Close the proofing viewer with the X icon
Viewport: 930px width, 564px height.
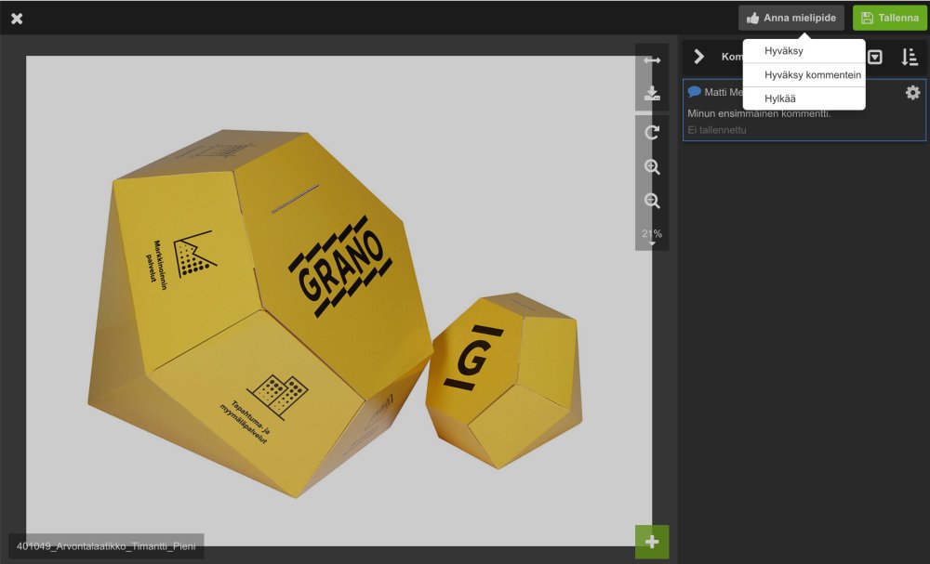tap(17, 19)
